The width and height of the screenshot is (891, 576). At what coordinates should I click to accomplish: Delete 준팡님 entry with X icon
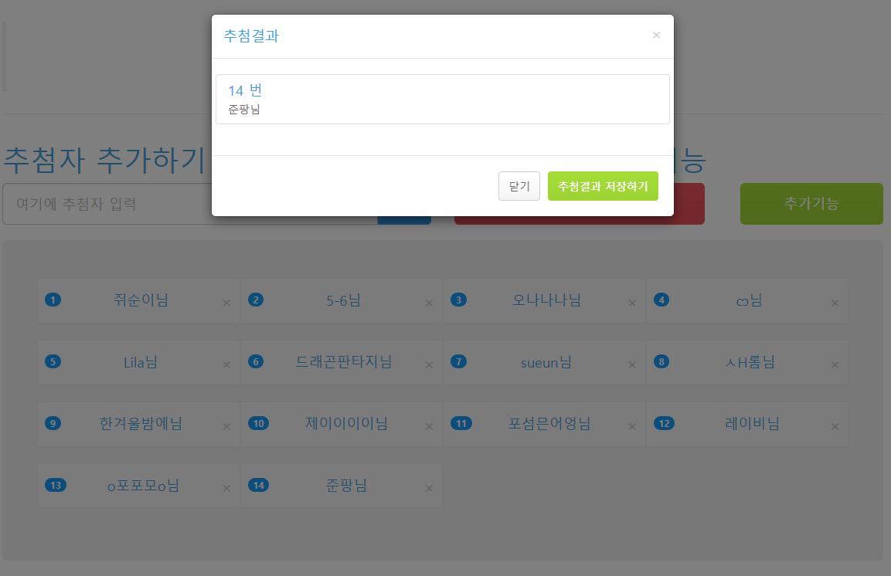[429, 489]
